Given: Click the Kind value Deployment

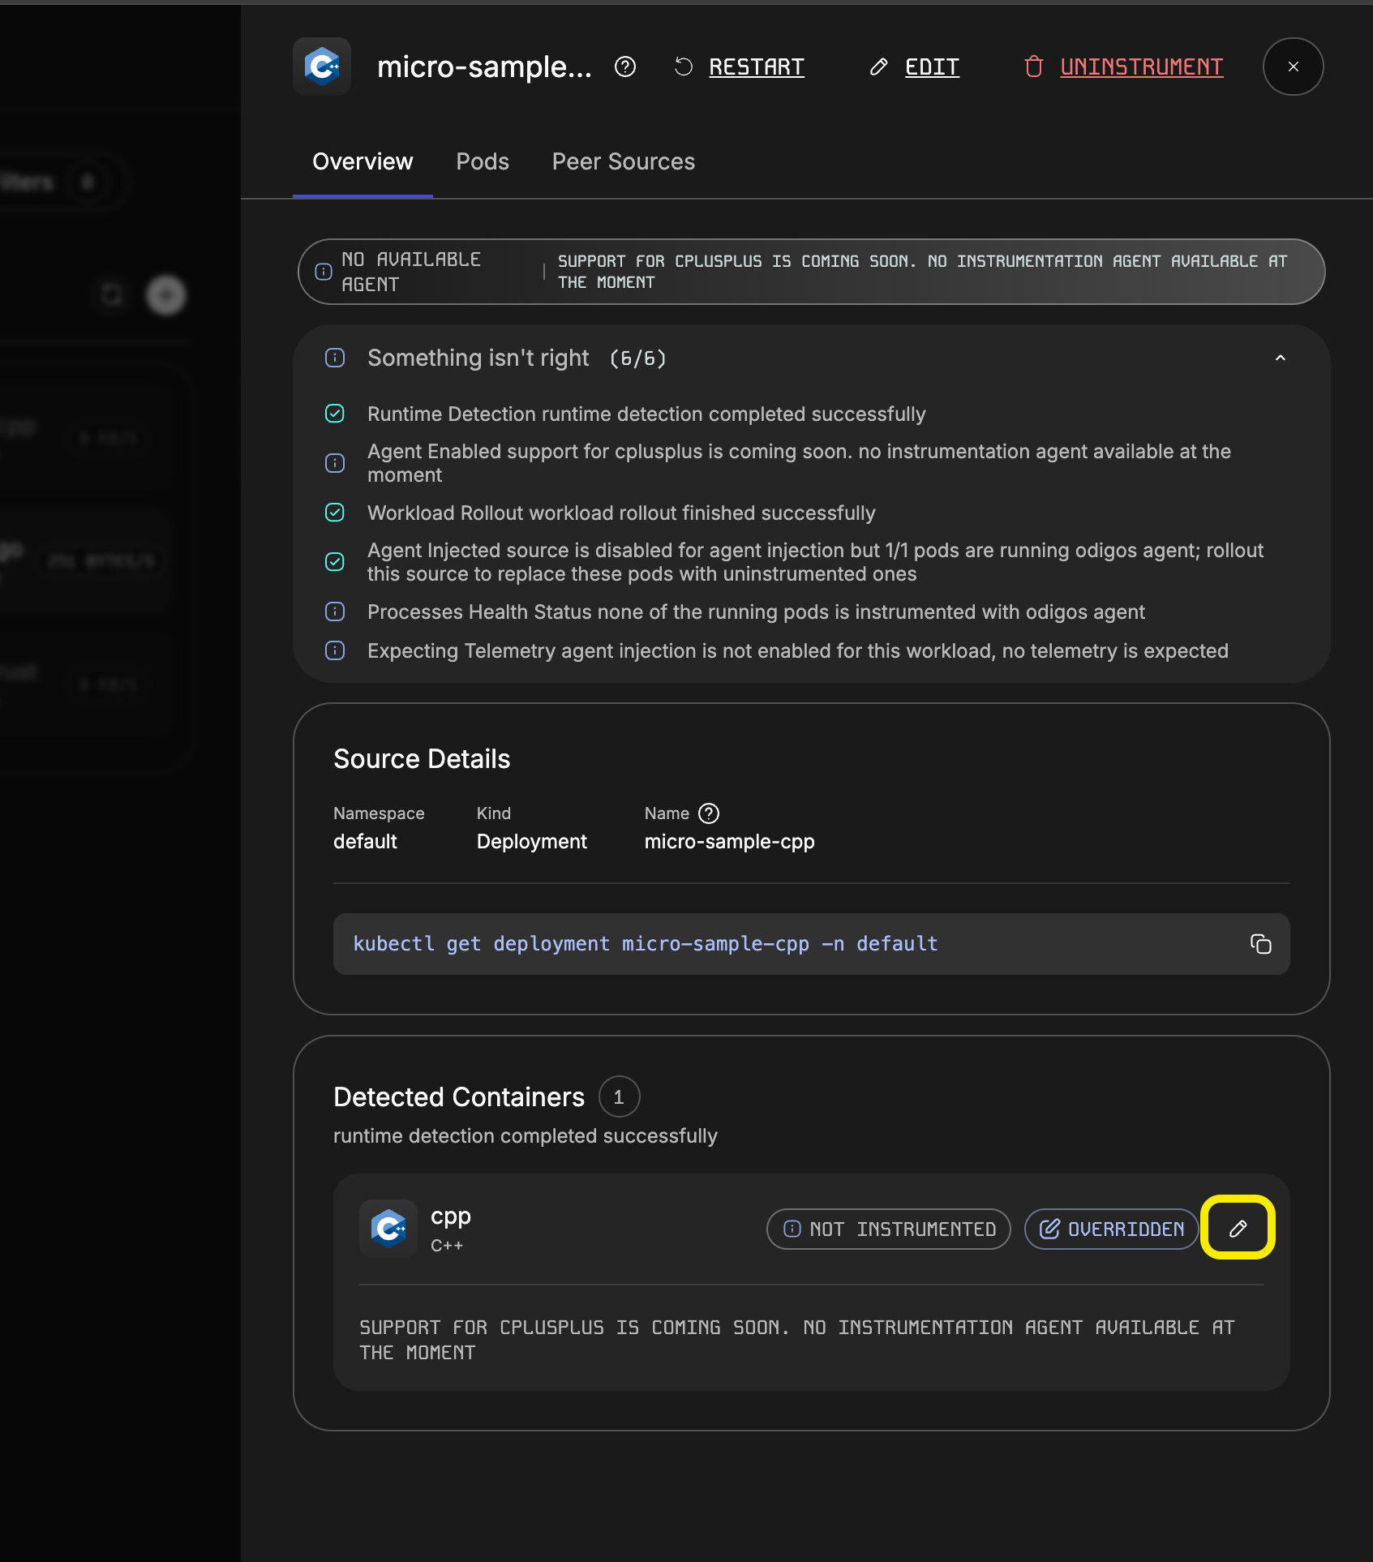Looking at the screenshot, I should coord(532,842).
